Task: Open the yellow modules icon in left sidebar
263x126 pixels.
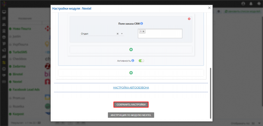Action: 4,62
